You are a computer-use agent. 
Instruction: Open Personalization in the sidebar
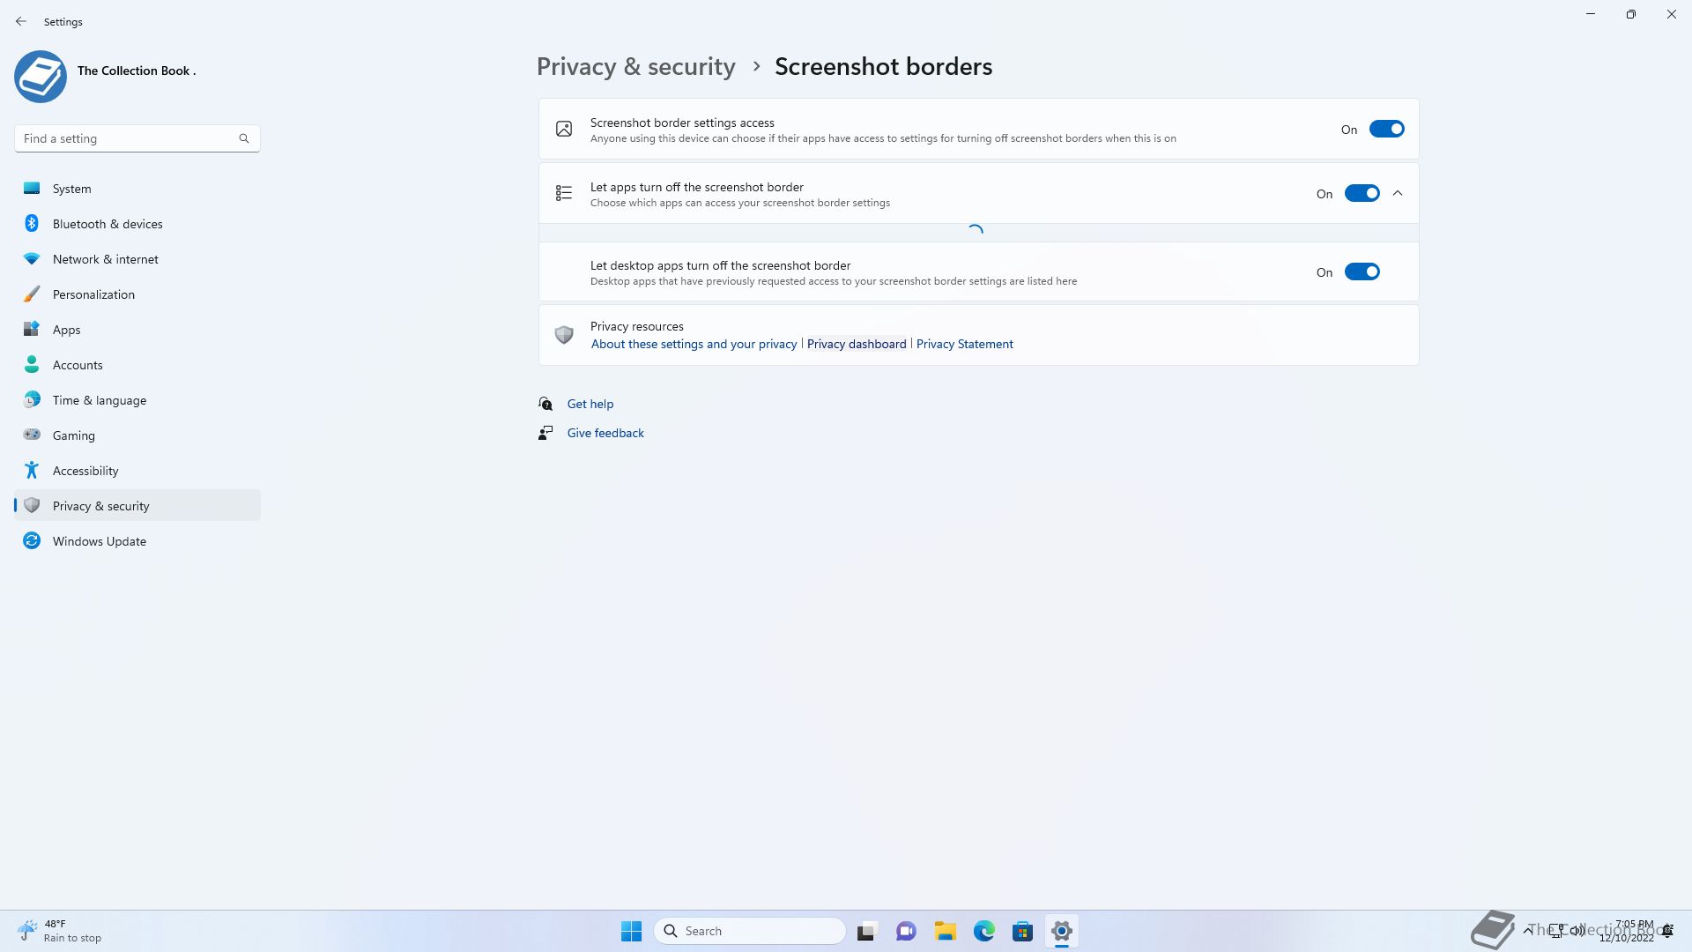tap(93, 294)
